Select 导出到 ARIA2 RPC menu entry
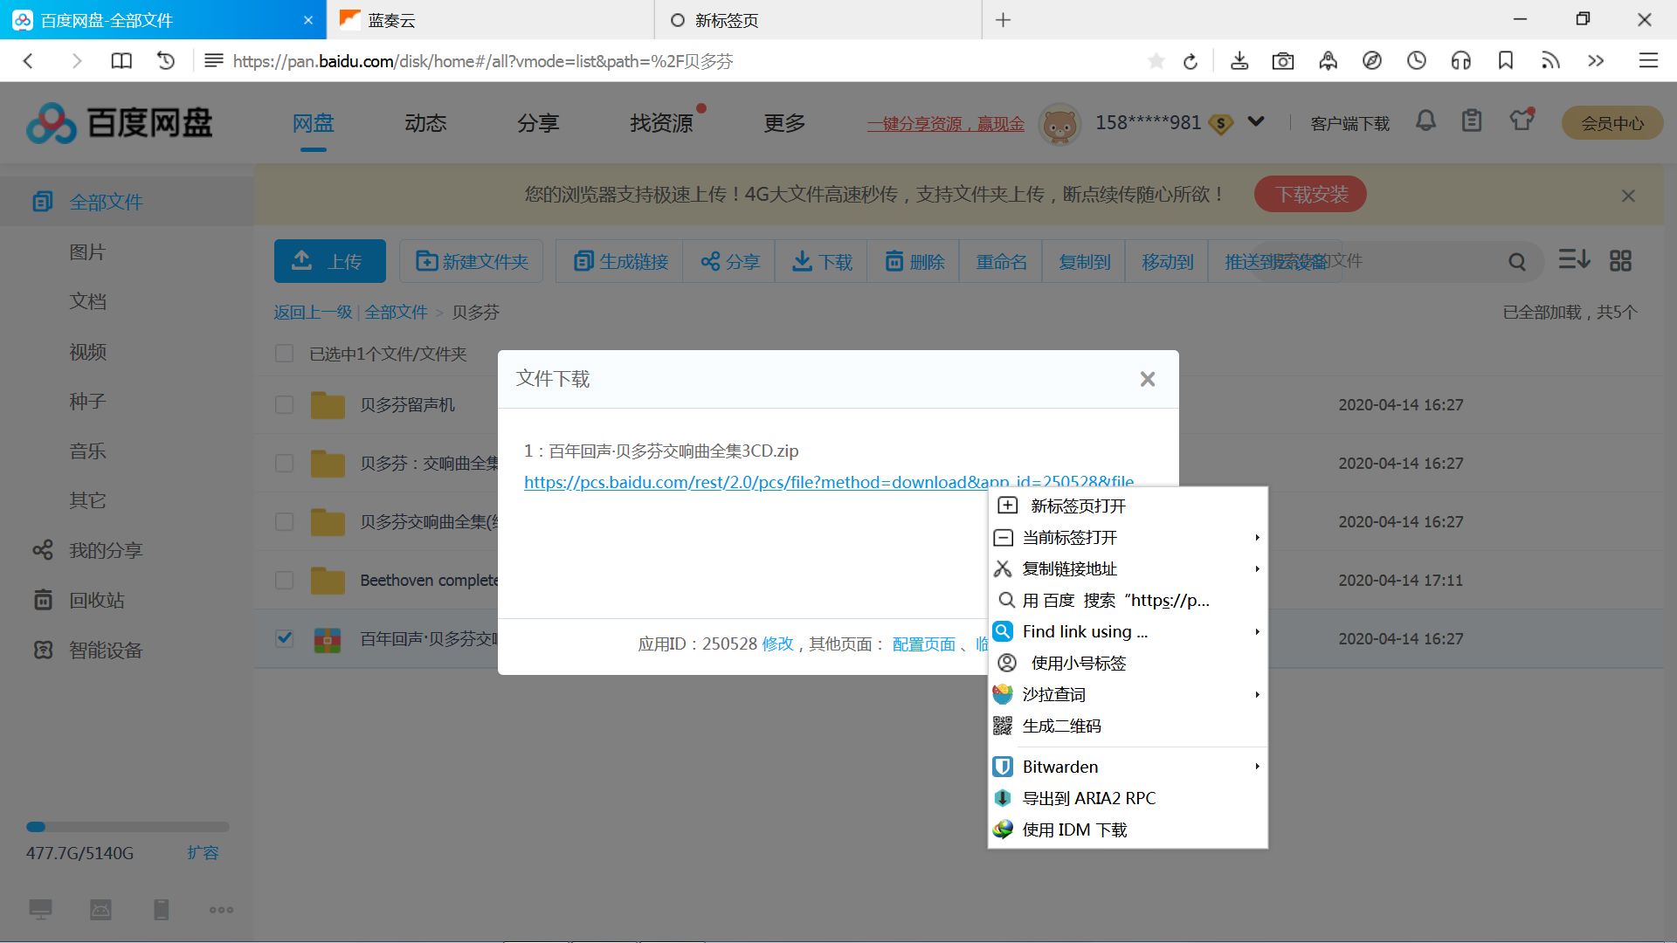The height and width of the screenshot is (943, 1677). click(1088, 798)
